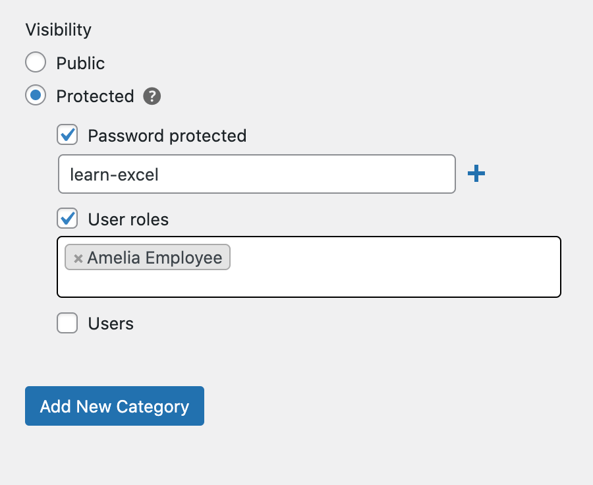
Task: Click the Visibility section heading
Action: click(x=59, y=30)
